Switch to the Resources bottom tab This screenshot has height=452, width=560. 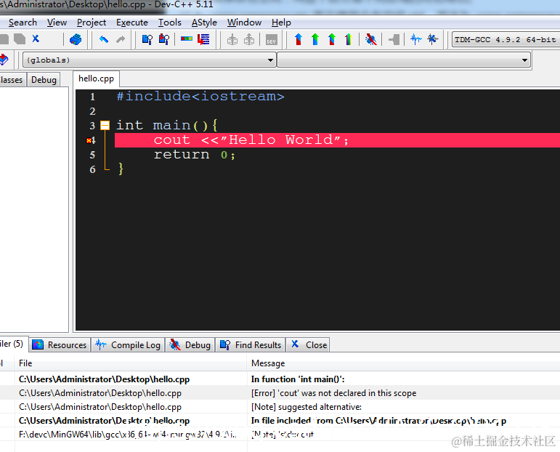coord(60,344)
